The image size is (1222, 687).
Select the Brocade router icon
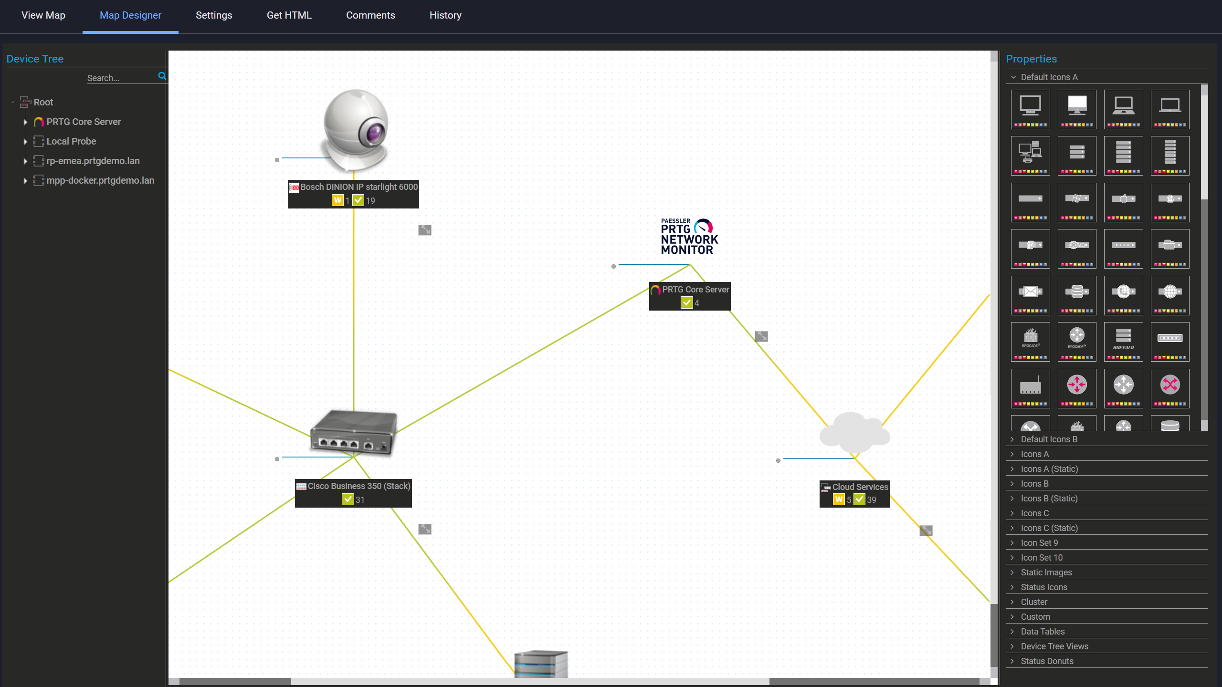[1077, 342]
